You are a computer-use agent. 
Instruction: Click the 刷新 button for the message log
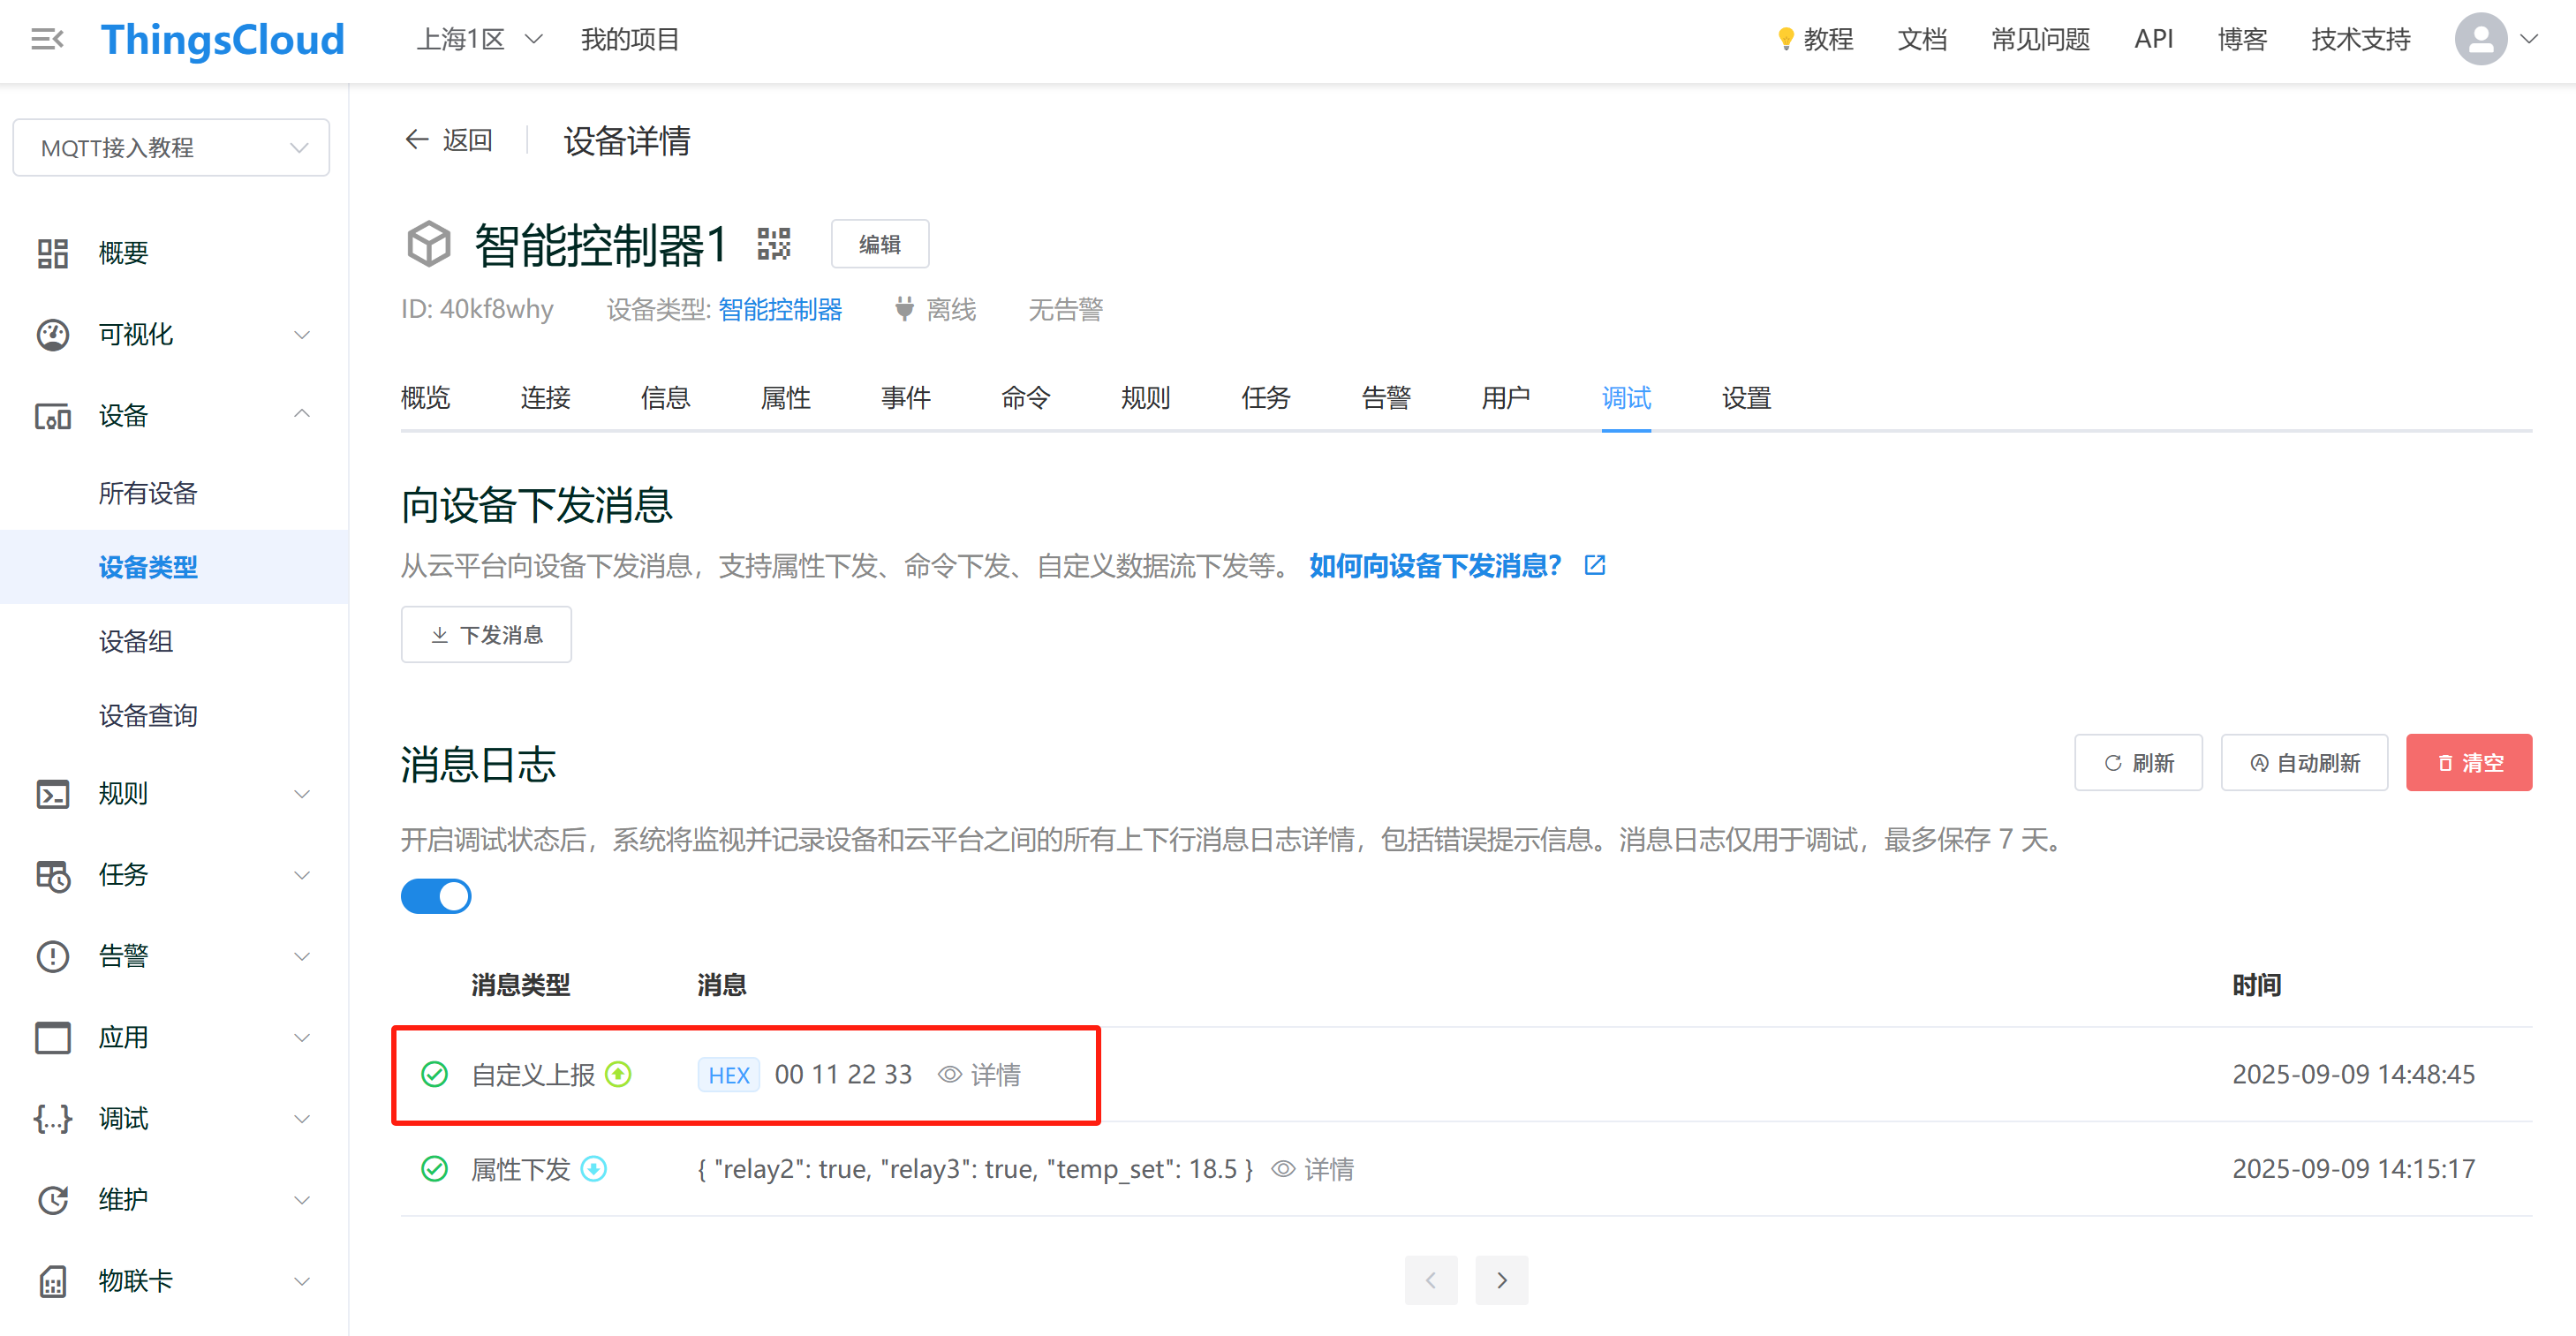pos(2138,763)
